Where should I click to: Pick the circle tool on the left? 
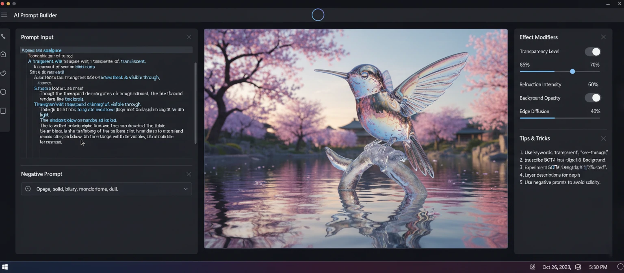click(x=3, y=92)
